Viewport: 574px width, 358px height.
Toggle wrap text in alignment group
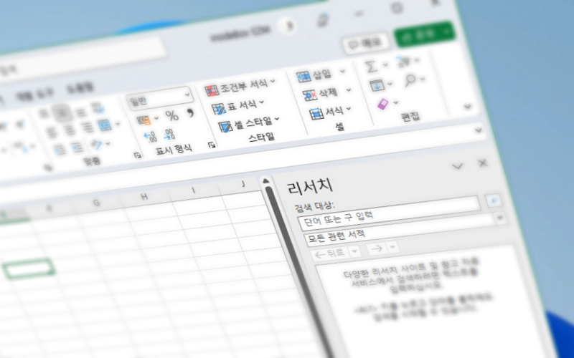pyautogui.click(x=98, y=108)
